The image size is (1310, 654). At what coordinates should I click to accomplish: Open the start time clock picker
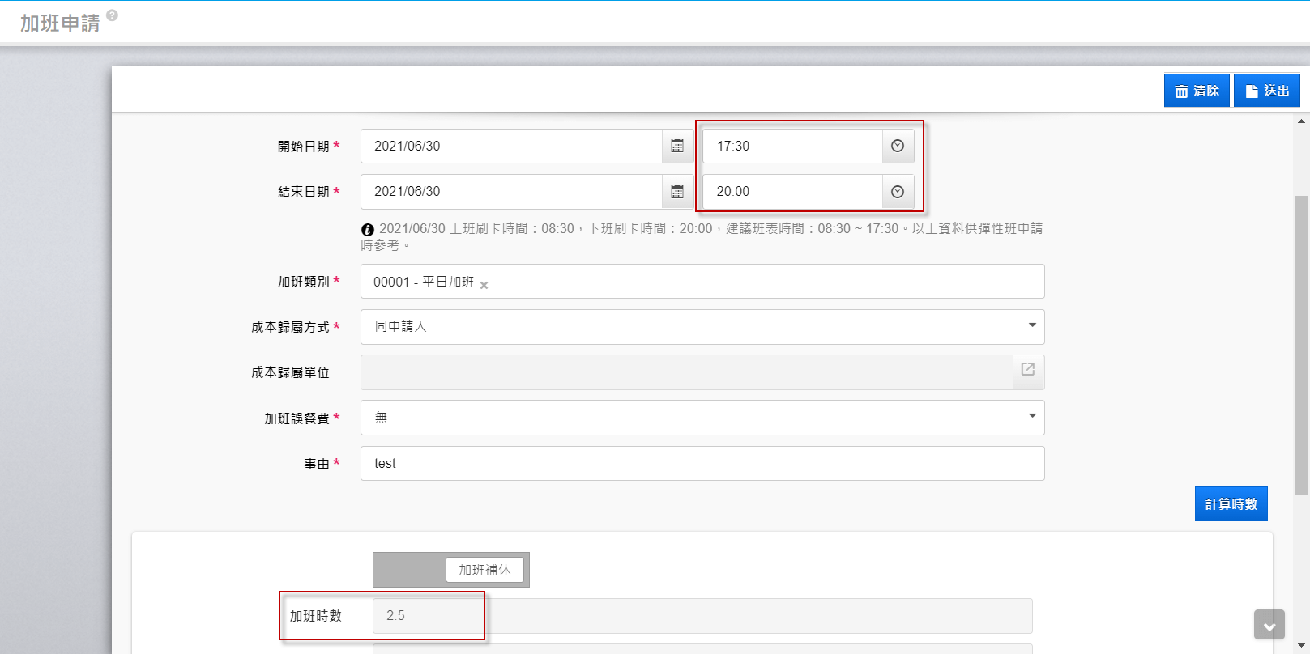click(898, 147)
